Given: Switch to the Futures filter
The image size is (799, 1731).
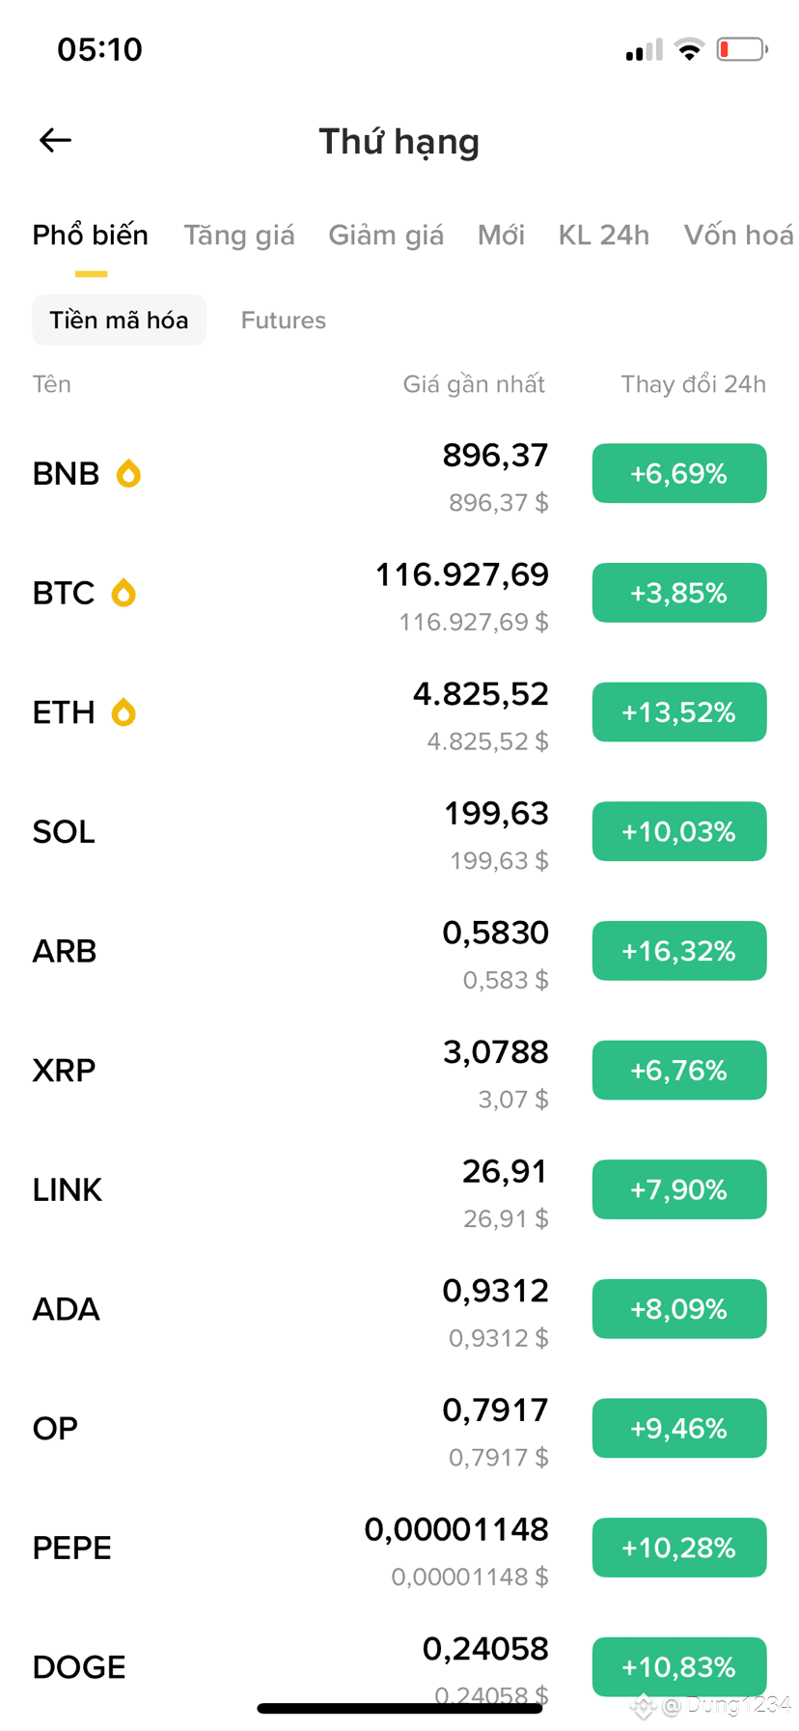Looking at the screenshot, I should (x=284, y=321).
